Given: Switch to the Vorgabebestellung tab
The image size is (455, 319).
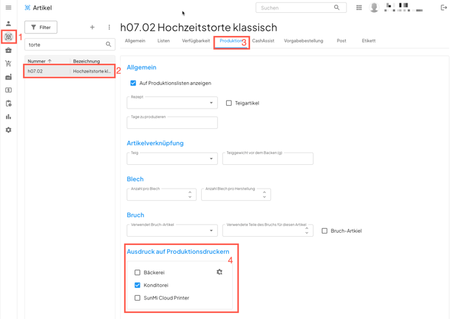Looking at the screenshot, I should [304, 41].
